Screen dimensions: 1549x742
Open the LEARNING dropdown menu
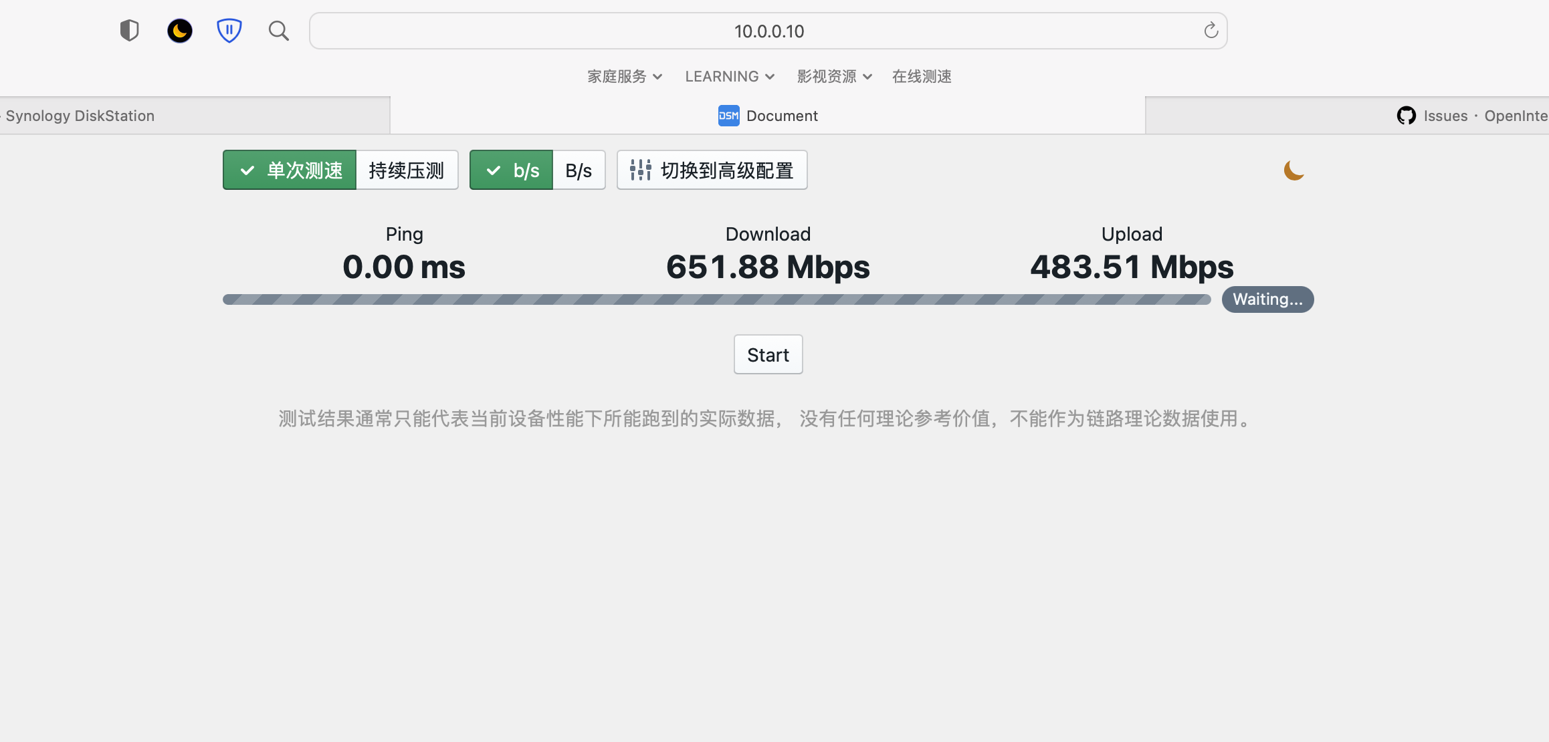728,76
